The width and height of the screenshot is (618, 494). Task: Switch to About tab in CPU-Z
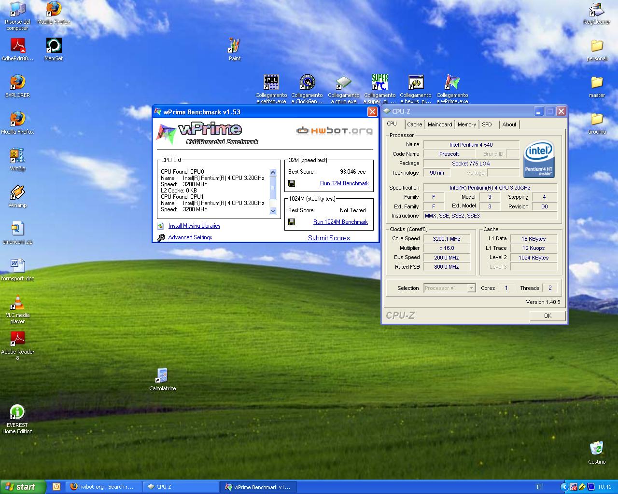coord(509,124)
